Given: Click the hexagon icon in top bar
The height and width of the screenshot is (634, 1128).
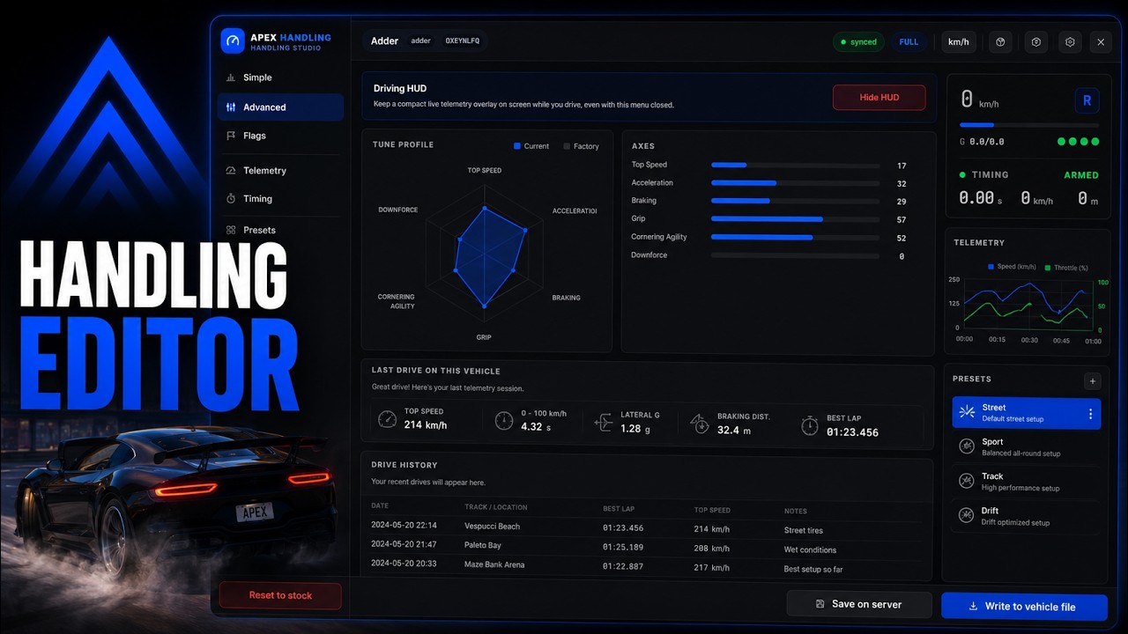Looking at the screenshot, I should pos(1035,42).
